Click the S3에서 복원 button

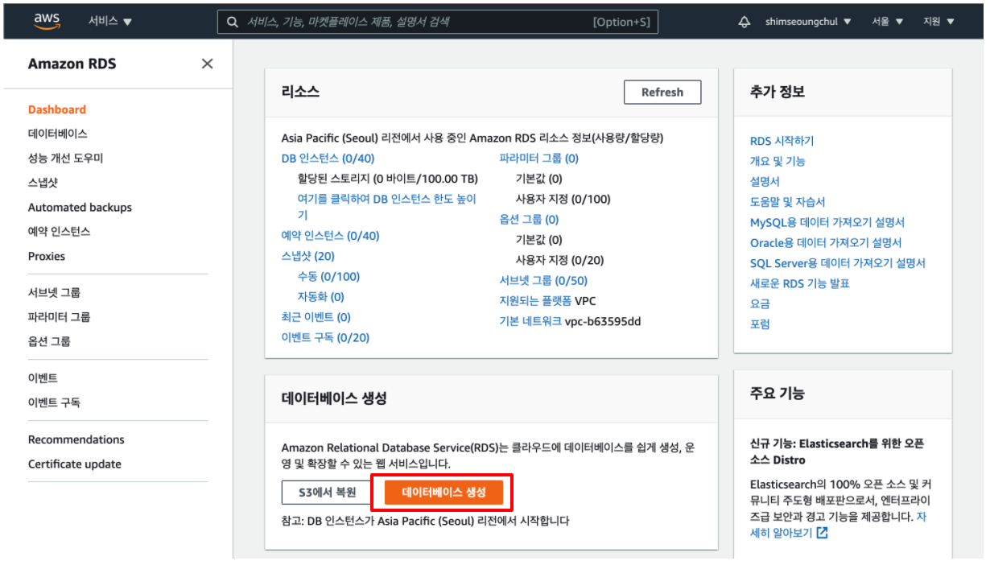(x=327, y=493)
